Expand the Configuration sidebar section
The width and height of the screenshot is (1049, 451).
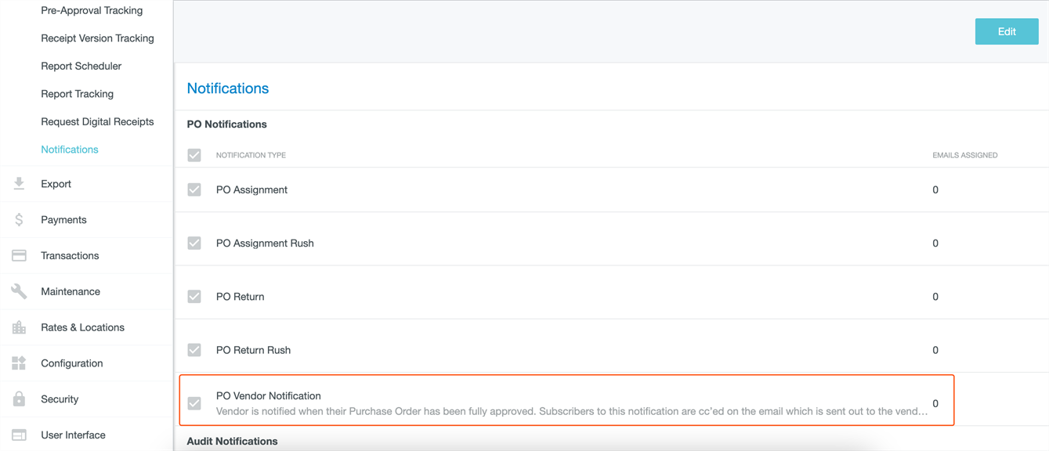point(86,363)
